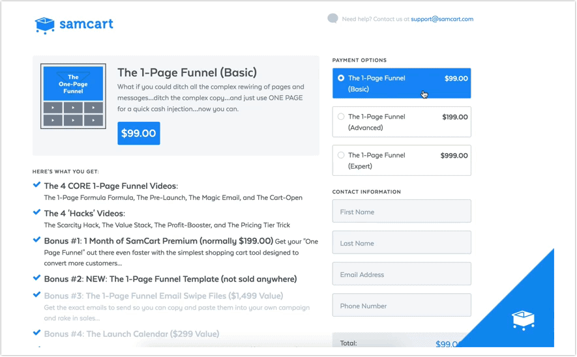
Task: Click the 'Total:' label
Action: 348,343
